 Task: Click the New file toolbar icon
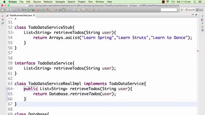pyautogui.click(x=3, y=10)
